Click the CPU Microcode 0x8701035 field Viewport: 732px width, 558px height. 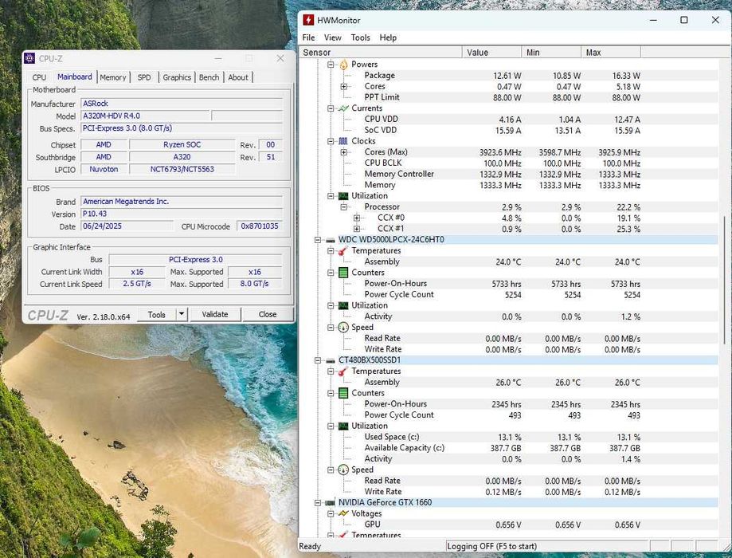tap(260, 226)
